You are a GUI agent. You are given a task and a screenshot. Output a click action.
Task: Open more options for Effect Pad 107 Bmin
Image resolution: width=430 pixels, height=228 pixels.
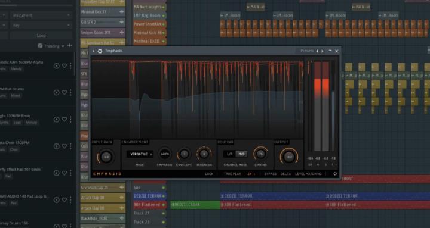pyautogui.click(x=70, y=173)
